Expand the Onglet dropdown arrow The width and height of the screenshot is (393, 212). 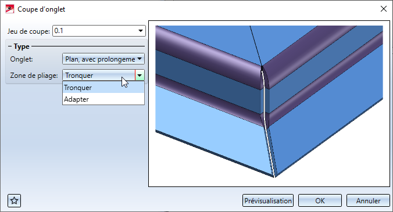pos(140,59)
